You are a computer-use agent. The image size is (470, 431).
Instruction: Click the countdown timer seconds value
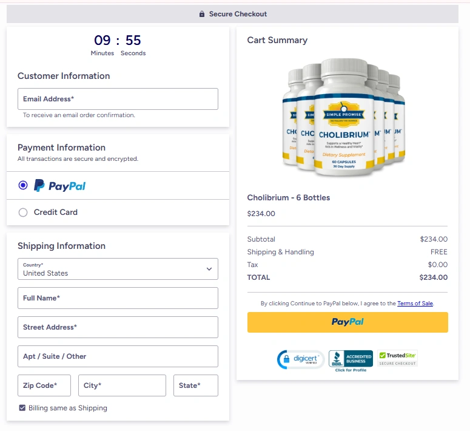click(x=133, y=40)
